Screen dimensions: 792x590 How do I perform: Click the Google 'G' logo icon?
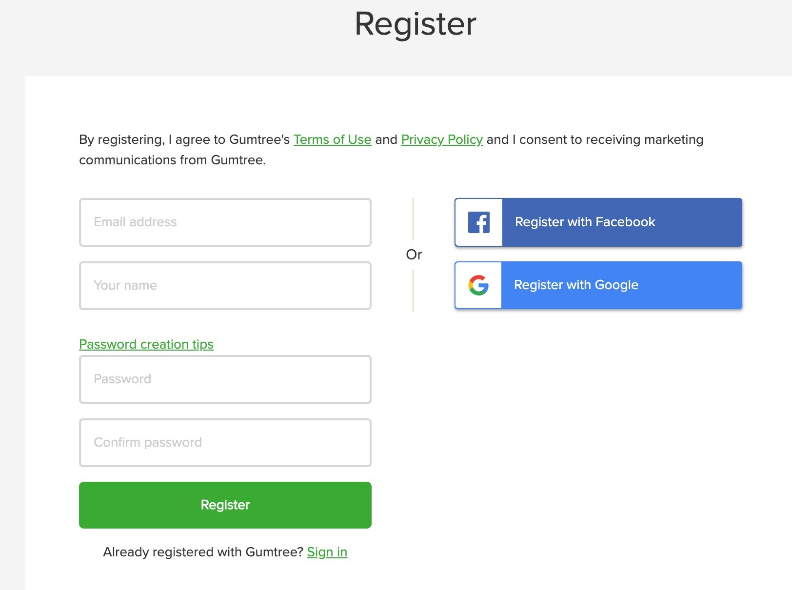pyautogui.click(x=478, y=285)
